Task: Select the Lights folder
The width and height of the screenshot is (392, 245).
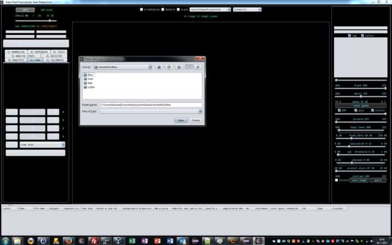Action: (x=89, y=87)
